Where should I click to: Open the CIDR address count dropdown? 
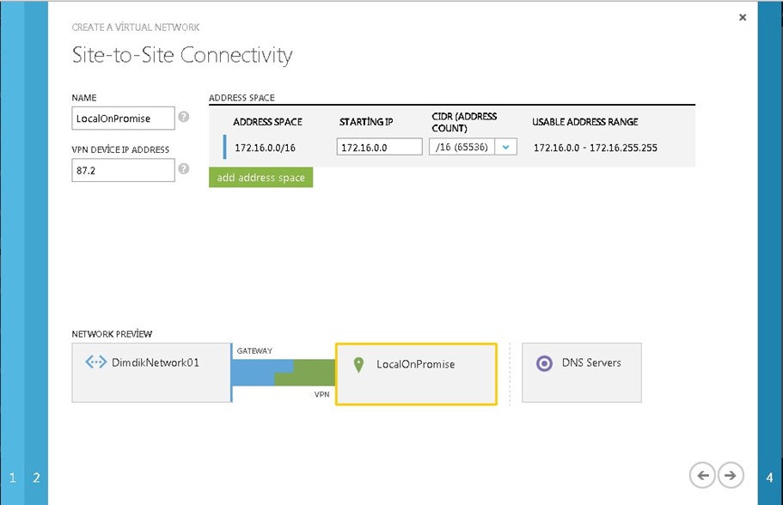pos(505,147)
